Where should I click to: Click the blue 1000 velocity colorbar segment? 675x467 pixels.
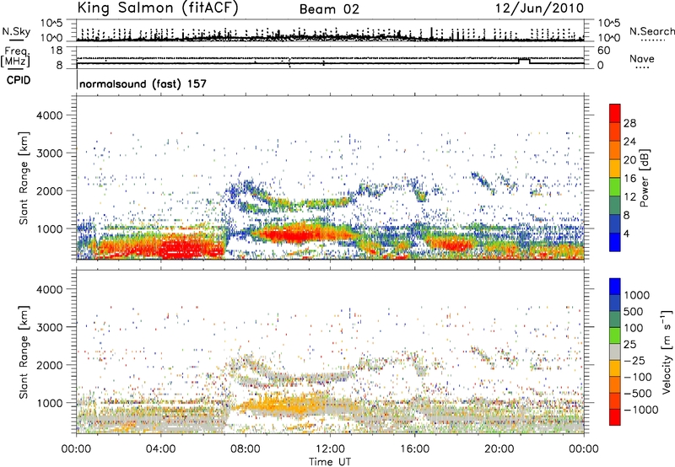pos(615,287)
